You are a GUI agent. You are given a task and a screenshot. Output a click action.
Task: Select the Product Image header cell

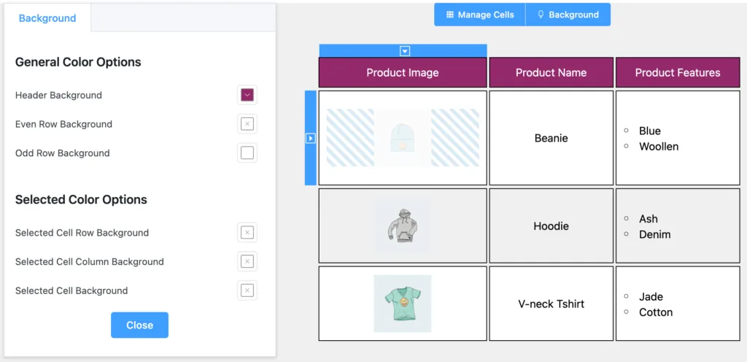[x=403, y=73]
